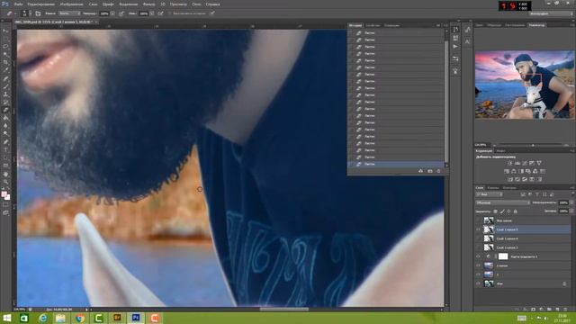Add Vibrance adjustment layer

click(x=539, y=163)
